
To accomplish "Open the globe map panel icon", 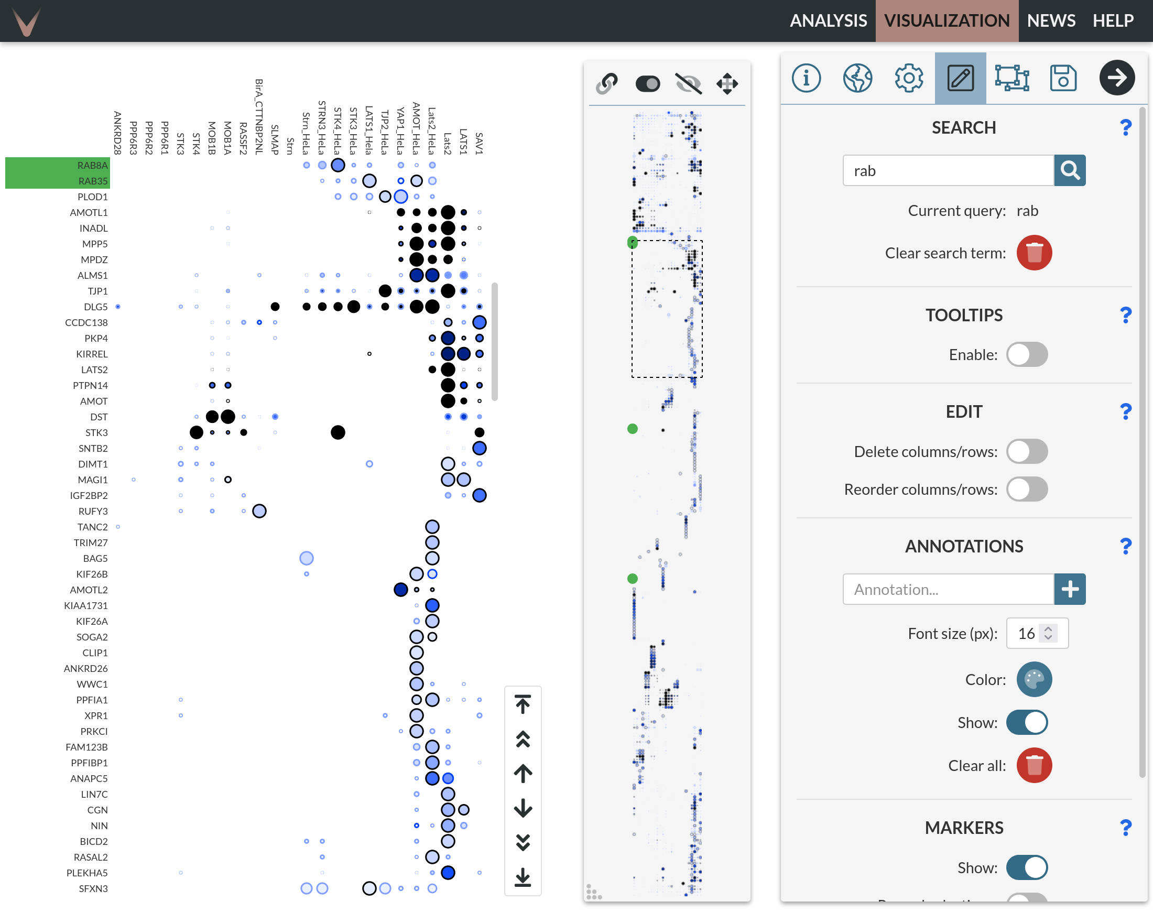I will 857,78.
